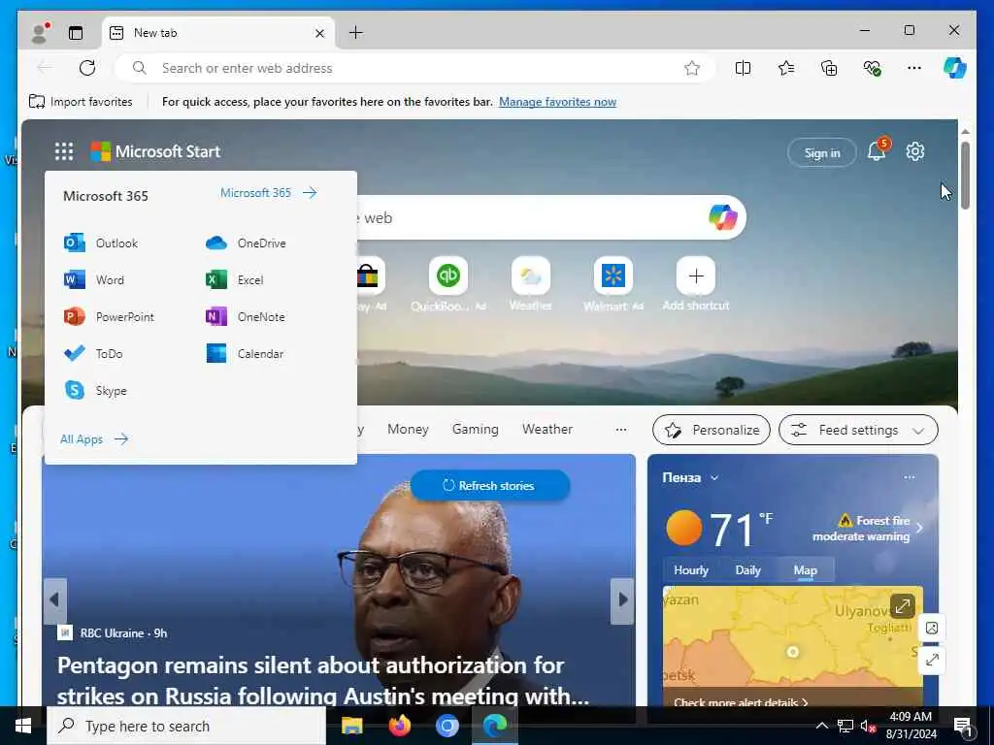Open Outlook from Microsoft 365 panel

point(101,243)
